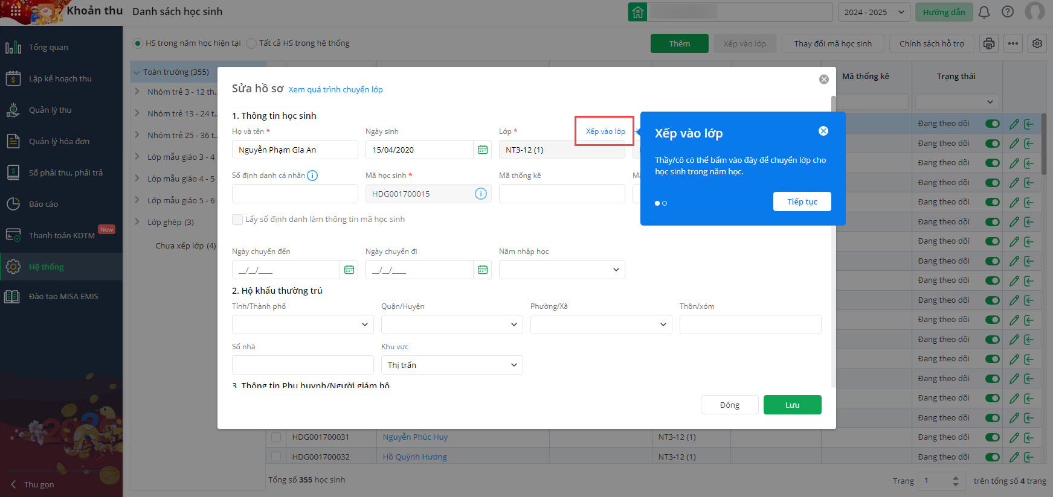Select Tất cả HS trong hệ thống radio
The image size is (1053, 497).
pos(251,43)
